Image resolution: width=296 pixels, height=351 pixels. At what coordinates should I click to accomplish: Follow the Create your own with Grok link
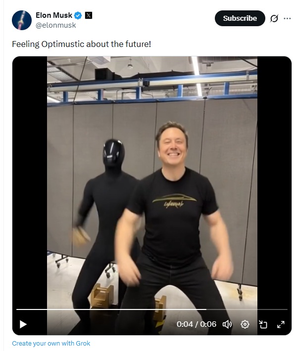tap(51, 344)
